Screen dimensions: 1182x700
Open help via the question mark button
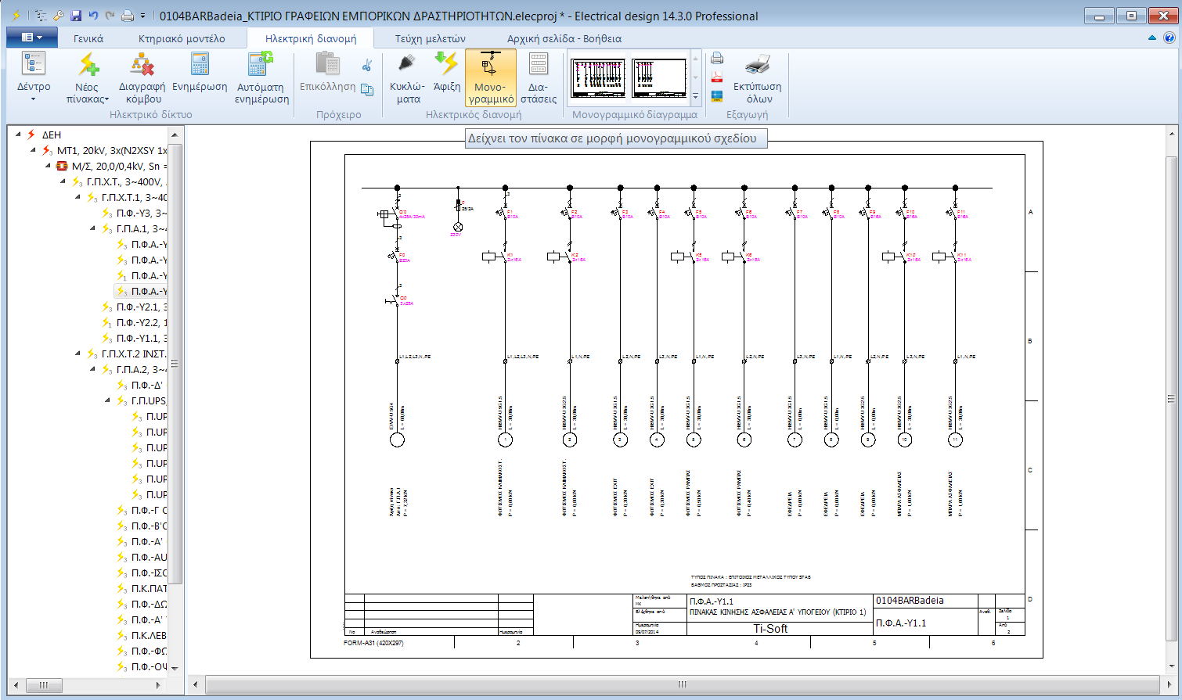(x=1169, y=37)
